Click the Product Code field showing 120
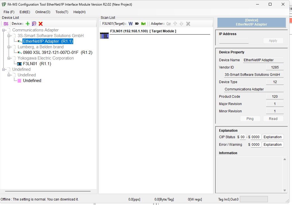This screenshot has height=205, width=292. (x=275, y=97)
